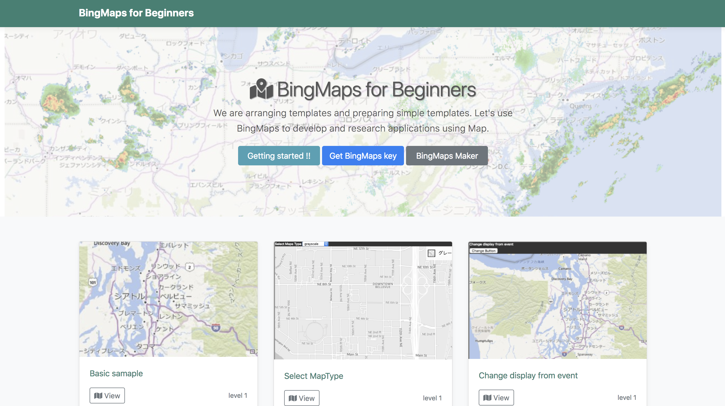Open the grayscale maps type dropdown
Screen dimensions: 725x406
coord(315,244)
